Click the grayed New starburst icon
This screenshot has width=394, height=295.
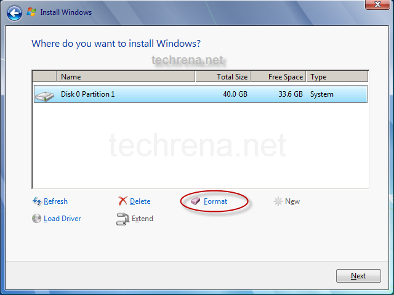(278, 201)
